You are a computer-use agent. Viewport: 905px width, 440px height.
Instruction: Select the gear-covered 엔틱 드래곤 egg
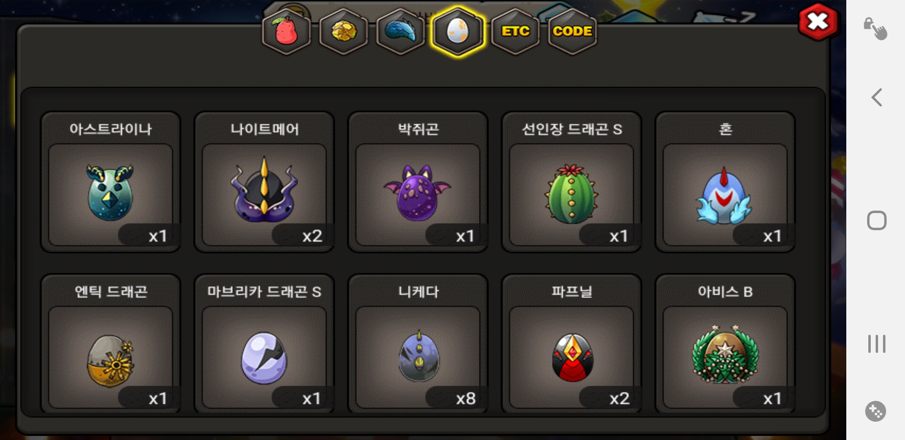[110, 344]
